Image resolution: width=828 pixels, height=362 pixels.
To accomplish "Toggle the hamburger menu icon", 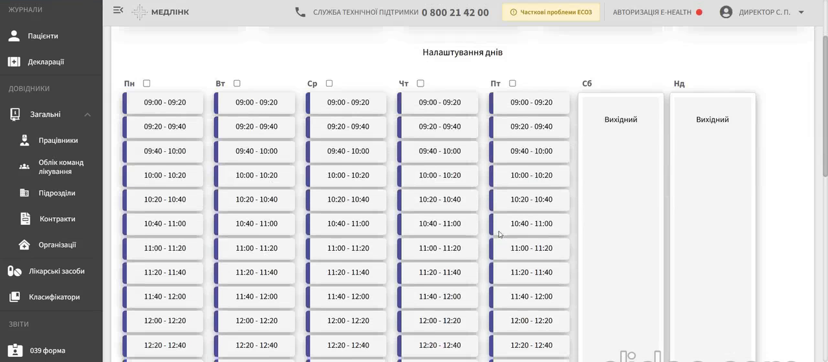I will pyautogui.click(x=118, y=10).
